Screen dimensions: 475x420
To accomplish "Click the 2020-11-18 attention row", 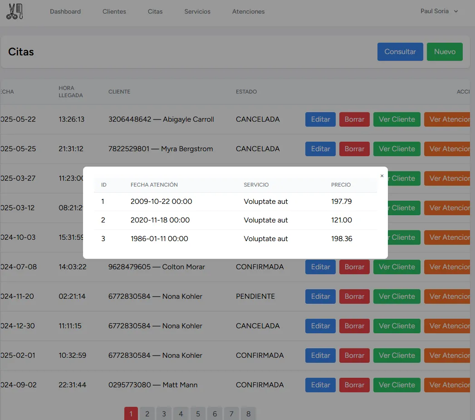I will pyautogui.click(x=235, y=220).
